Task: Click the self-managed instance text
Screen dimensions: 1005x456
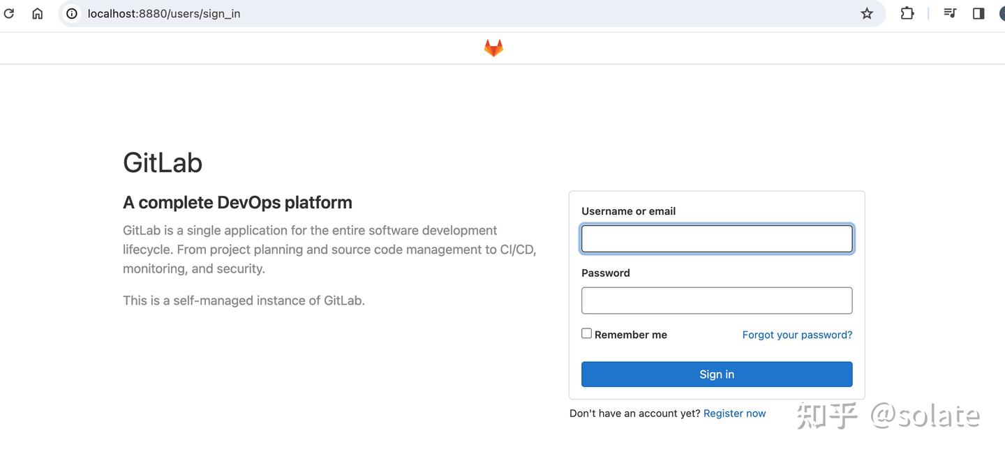Action: tap(243, 300)
